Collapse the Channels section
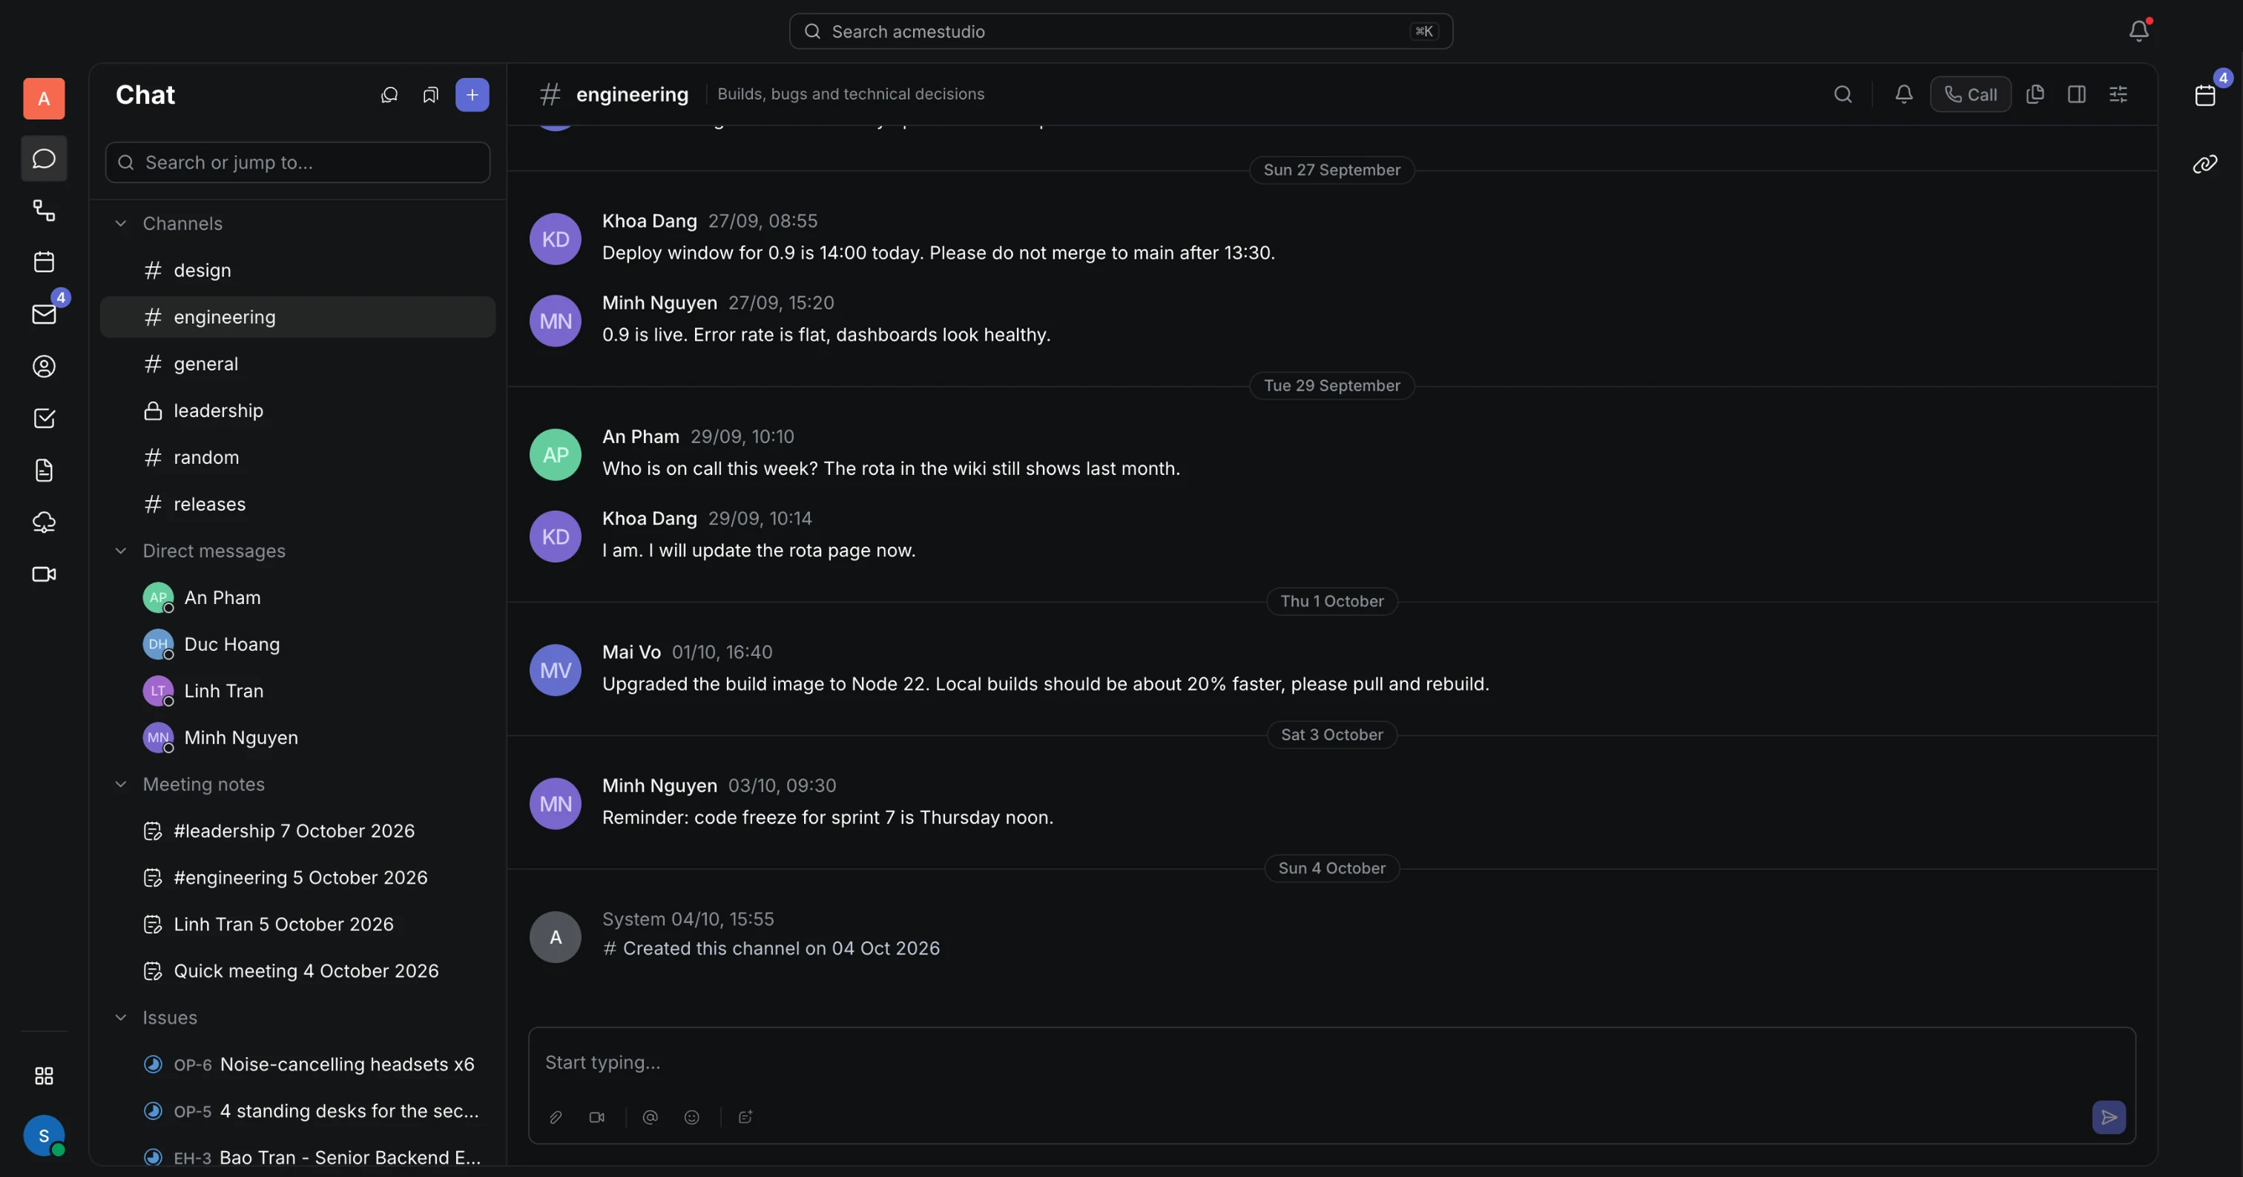2243x1177 pixels. pos(121,224)
